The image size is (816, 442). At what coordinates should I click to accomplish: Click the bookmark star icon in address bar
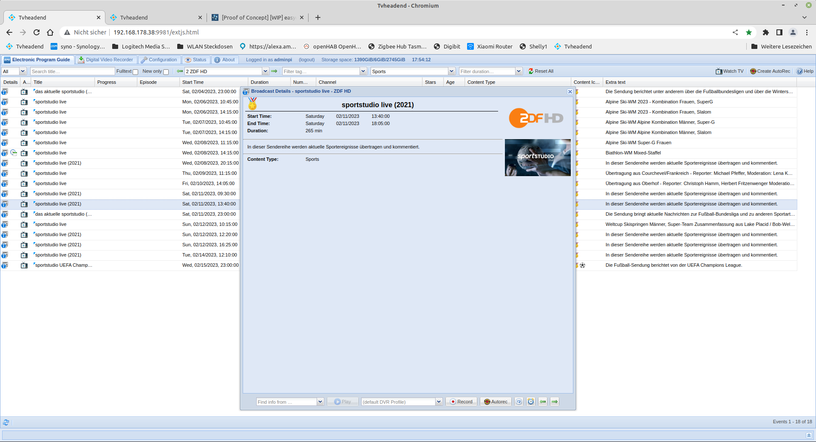(x=749, y=32)
